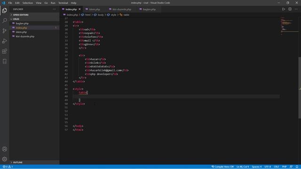Click the line 46 <style> tag
Screen dimensions: 301x169
78,89
